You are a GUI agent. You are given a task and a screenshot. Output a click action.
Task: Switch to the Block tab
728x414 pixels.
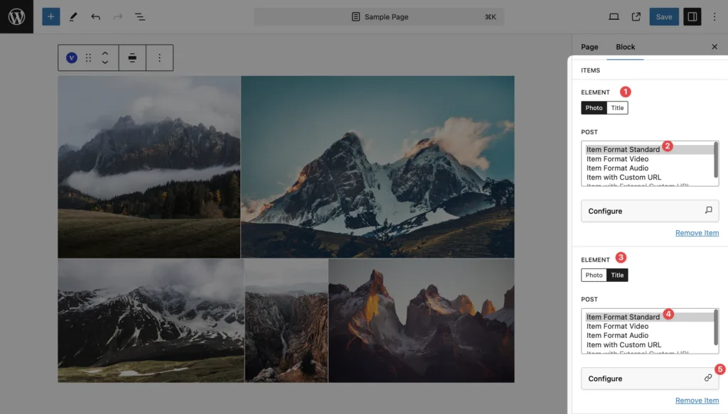(x=626, y=47)
